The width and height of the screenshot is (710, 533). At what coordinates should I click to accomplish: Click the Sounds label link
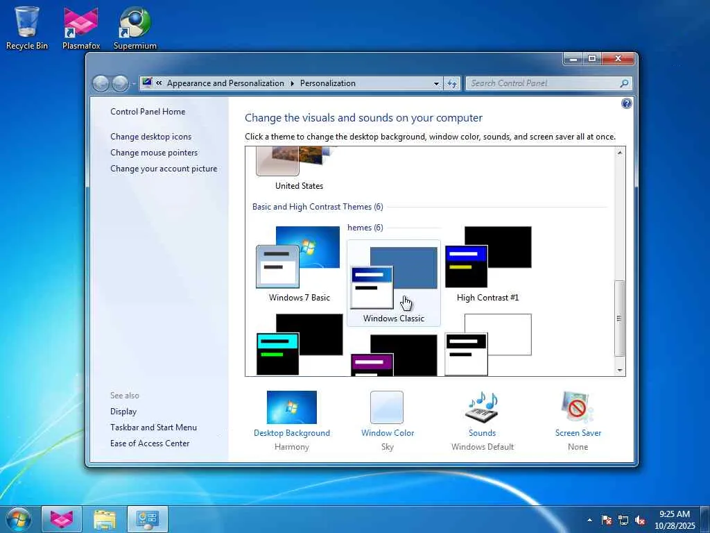(x=483, y=433)
